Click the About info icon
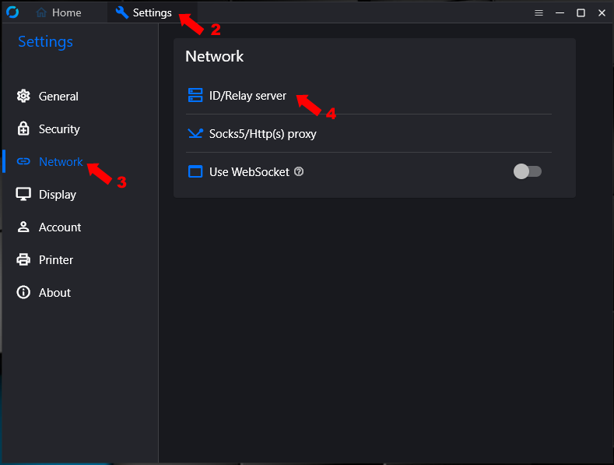 23,293
